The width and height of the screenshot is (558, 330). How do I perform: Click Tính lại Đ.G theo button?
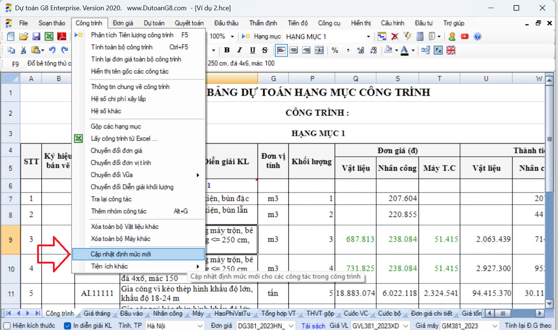(x=528, y=326)
